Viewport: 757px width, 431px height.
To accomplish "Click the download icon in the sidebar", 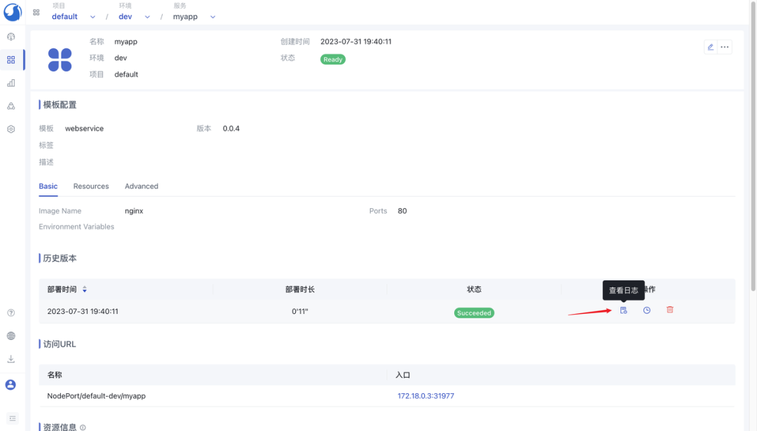I will tap(11, 359).
